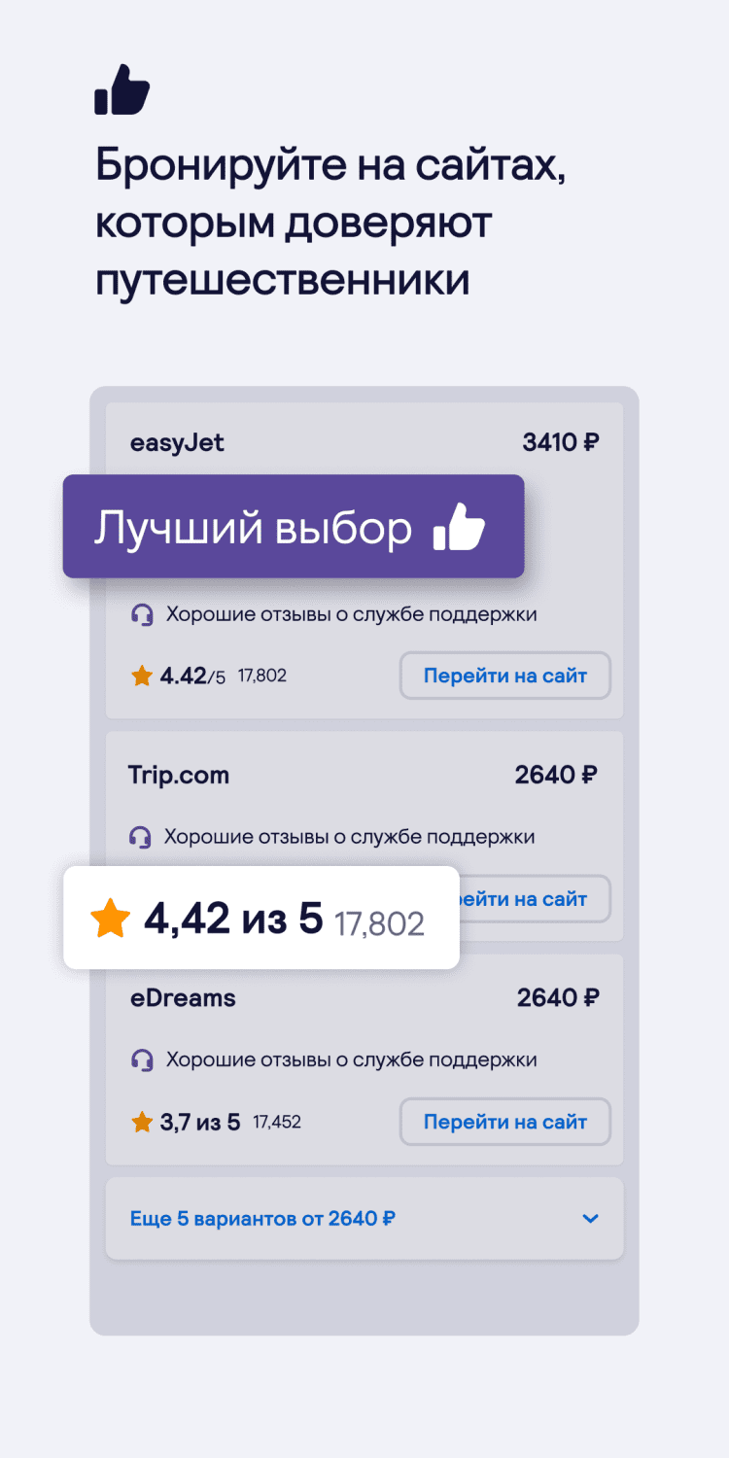Click the "Лучший выбор" purple banner
This screenshot has width=729, height=1458.
click(x=255, y=528)
